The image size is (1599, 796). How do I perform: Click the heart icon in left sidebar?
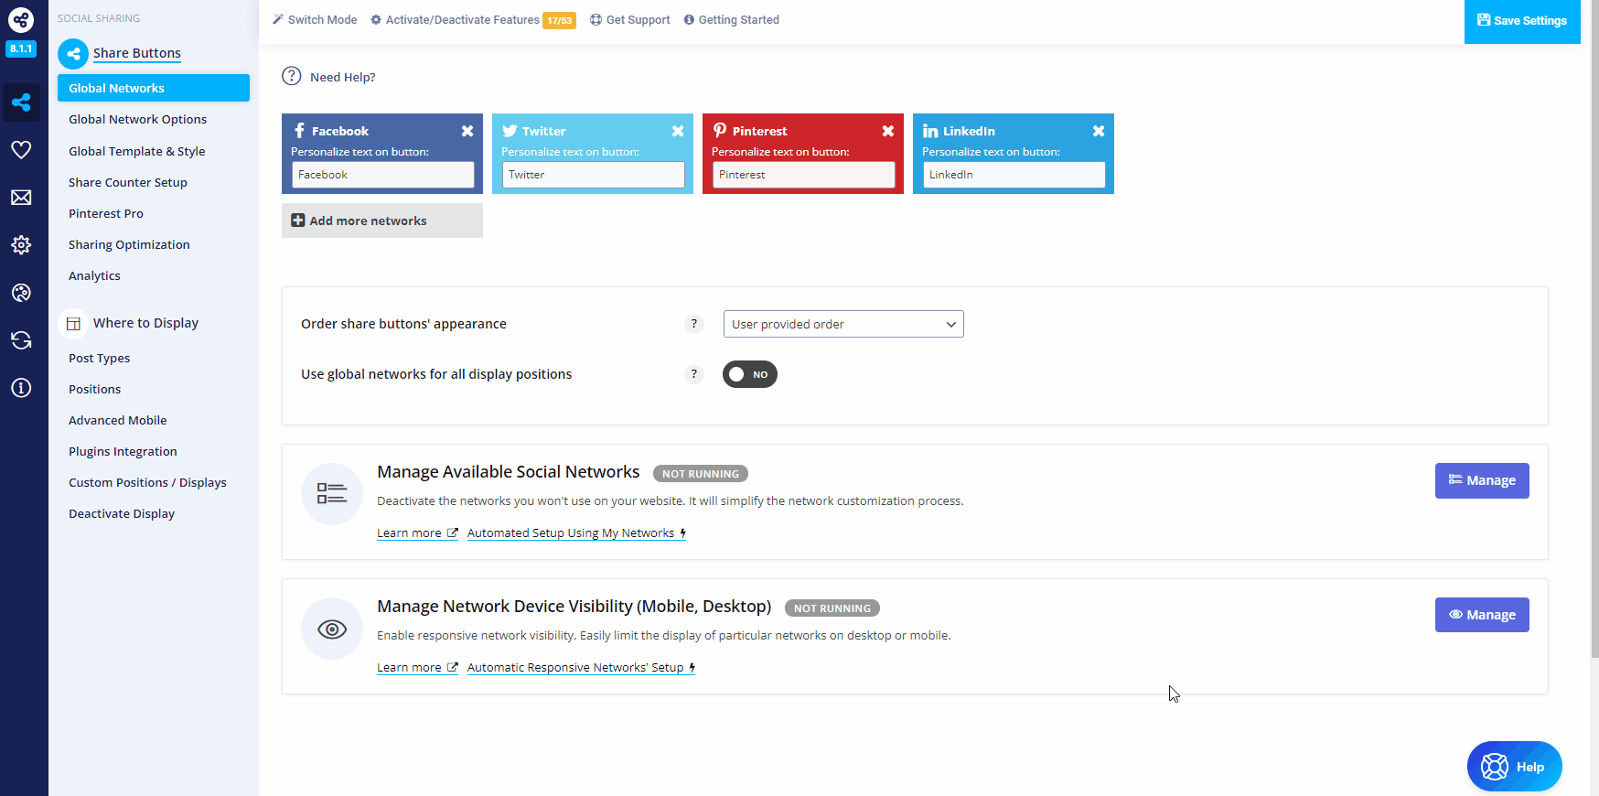(21, 150)
